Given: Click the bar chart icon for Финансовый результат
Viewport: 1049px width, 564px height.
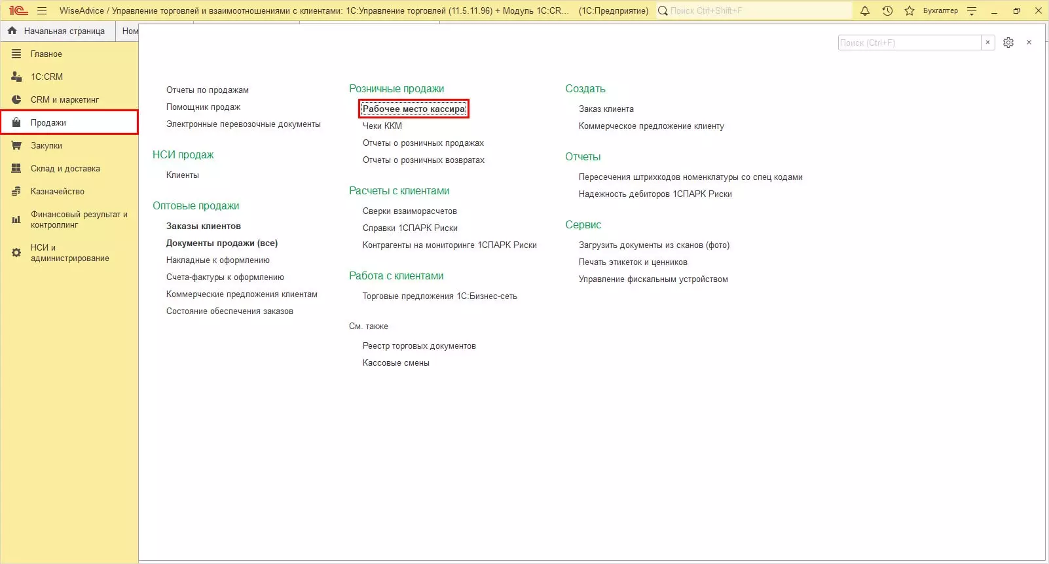Looking at the screenshot, I should coord(16,220).
